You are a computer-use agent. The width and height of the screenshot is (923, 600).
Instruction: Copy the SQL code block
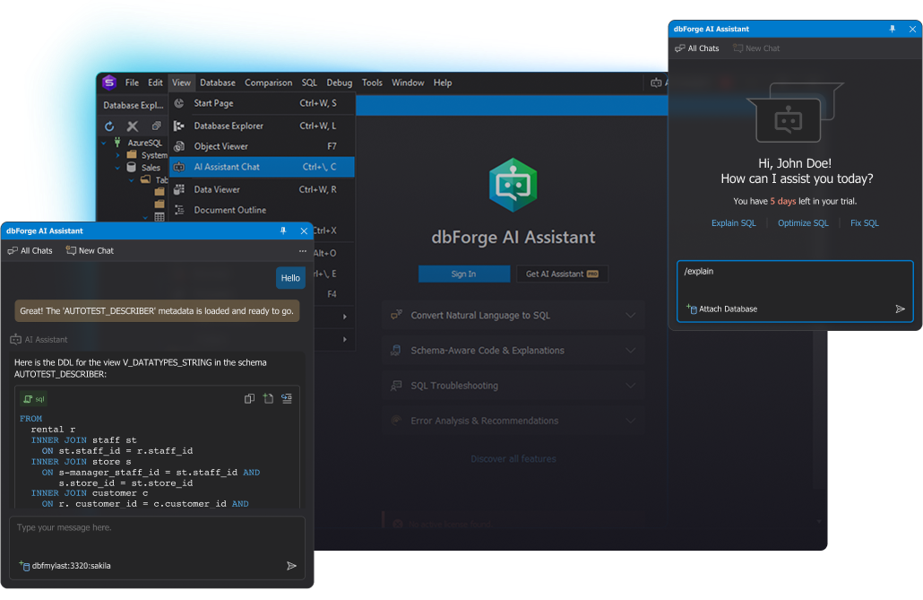[249, 399]
